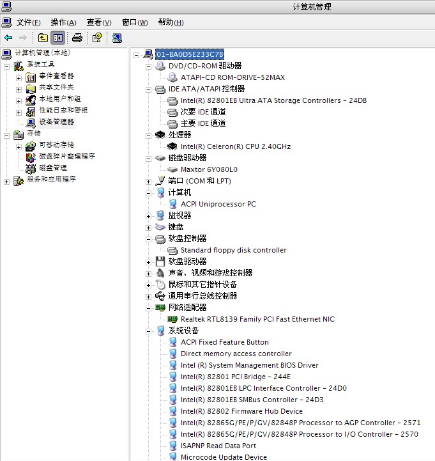435x461 pixels.
Task: Click the Scan for hardware changes icon
Action: click(x=117, y=38)
